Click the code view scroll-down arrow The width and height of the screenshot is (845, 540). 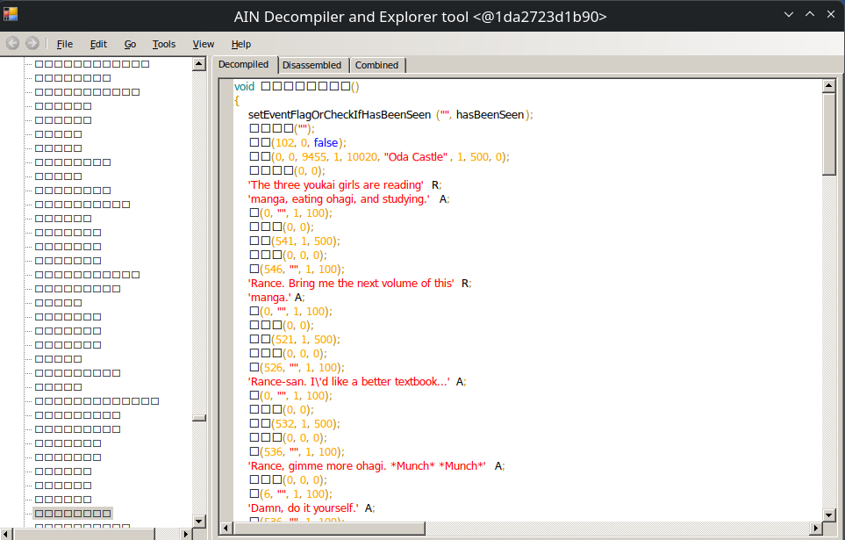point(829,515)
